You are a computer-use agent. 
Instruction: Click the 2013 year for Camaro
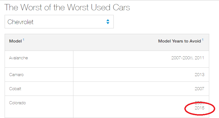[200, 75]
